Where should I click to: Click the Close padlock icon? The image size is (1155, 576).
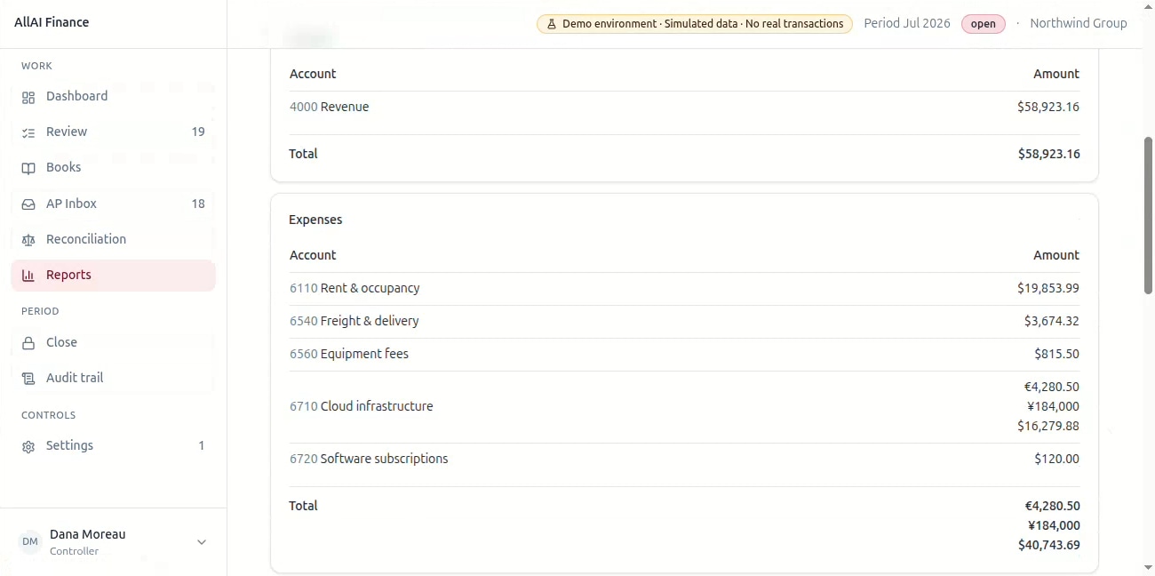coord(28,343)
